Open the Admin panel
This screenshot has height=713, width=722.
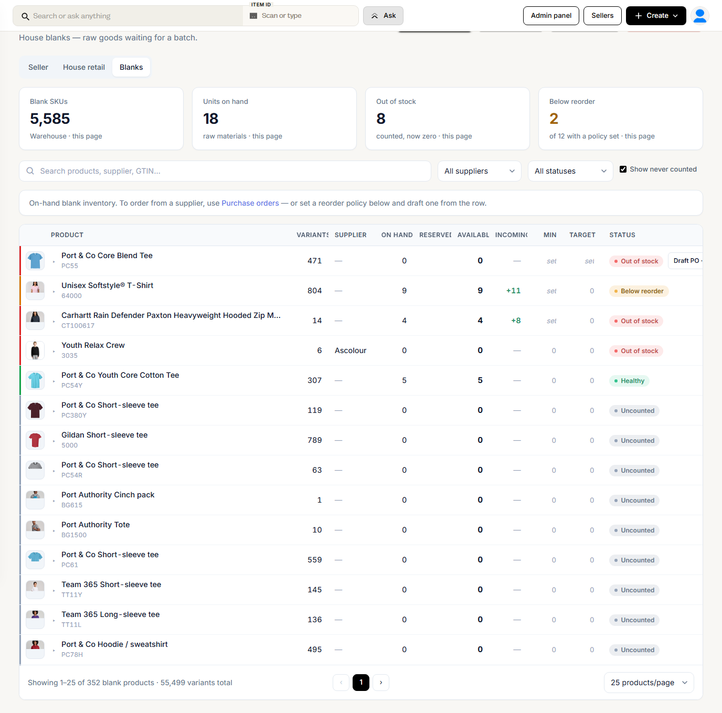click(551, 16)
